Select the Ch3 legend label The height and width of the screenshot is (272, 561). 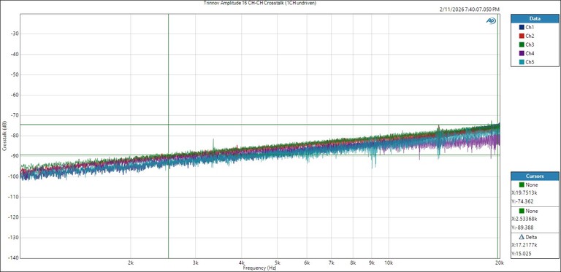pyautogui.click(x=530, y=44)
